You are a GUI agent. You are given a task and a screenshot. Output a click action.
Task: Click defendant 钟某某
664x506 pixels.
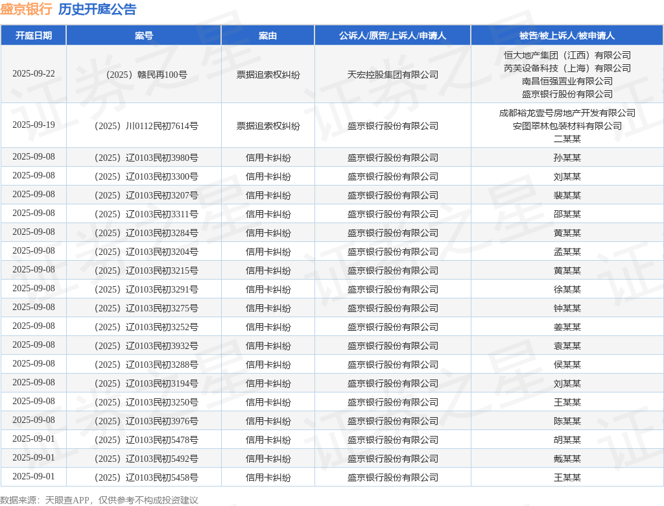pyautogui.click(x=567, y=308)
